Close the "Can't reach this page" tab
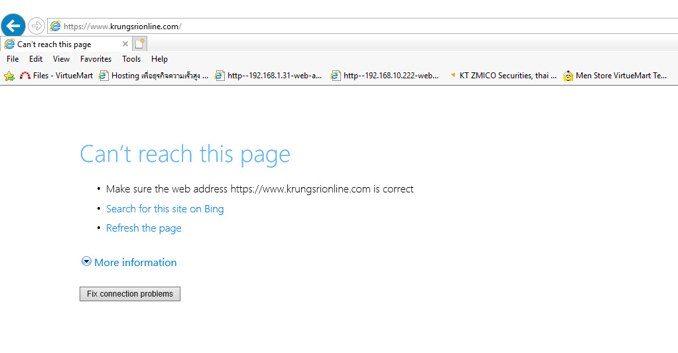 pos(125,44)
